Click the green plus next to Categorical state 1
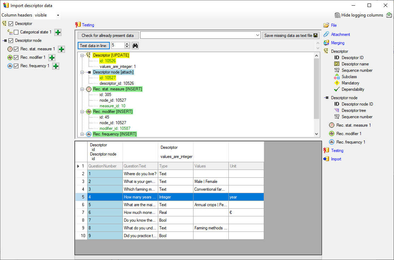The image size is (394, 260). [x=58, y=32]
